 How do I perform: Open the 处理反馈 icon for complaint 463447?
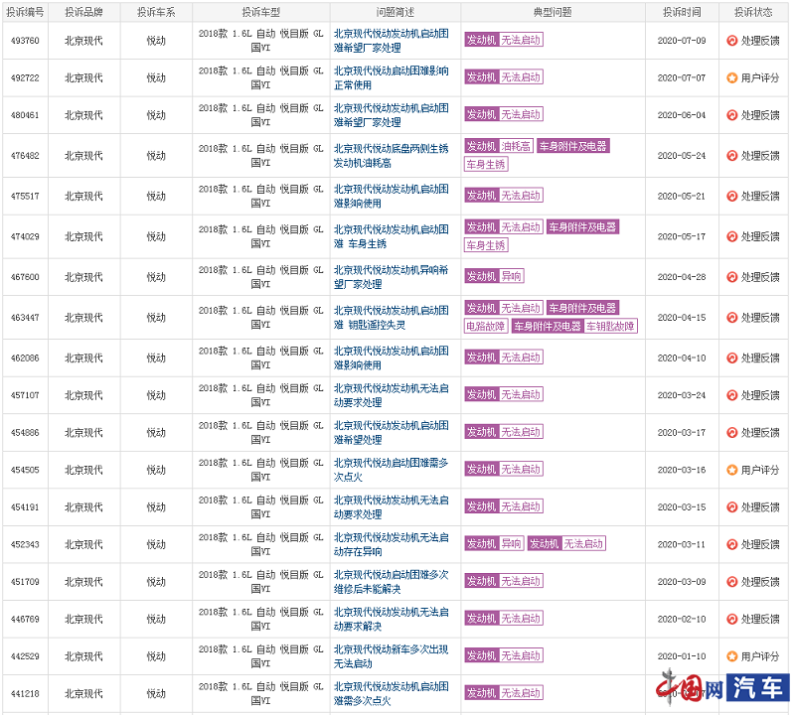click(732, 318)
